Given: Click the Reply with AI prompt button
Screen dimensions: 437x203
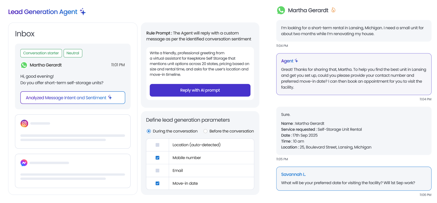Looking at the screenshot, I should click(200, 90).
